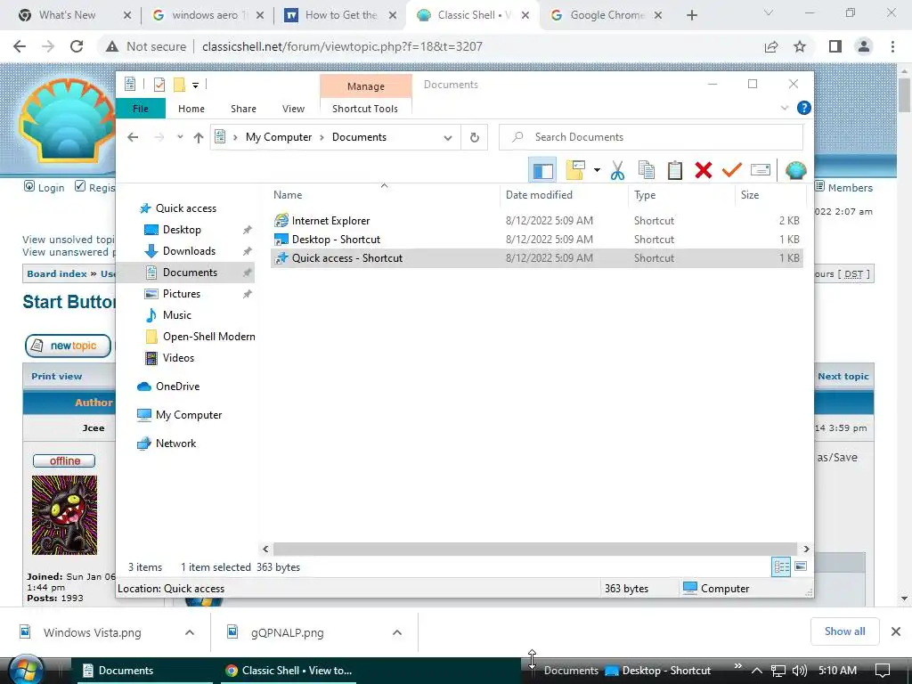Switch to Details view icon in status bar
The height and width of the screenshot is (684, 912).
click(x=781, y=566)
